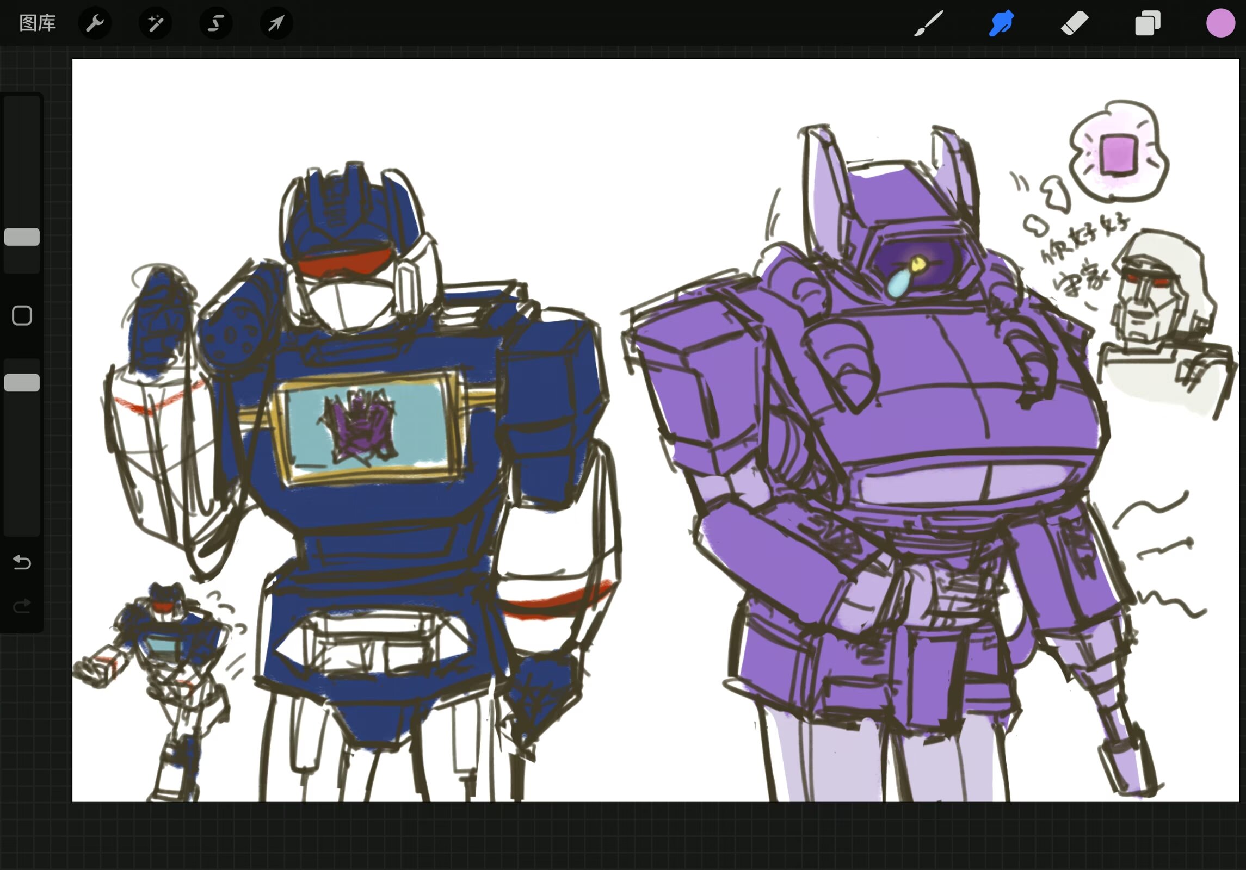Viewport: 1246px width, 870px height.
Task: Activate the Transform arrow tool
Action: coord(276,23)
